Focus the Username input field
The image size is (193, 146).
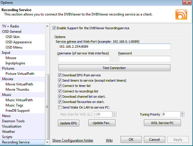click(x=84, y=59)
